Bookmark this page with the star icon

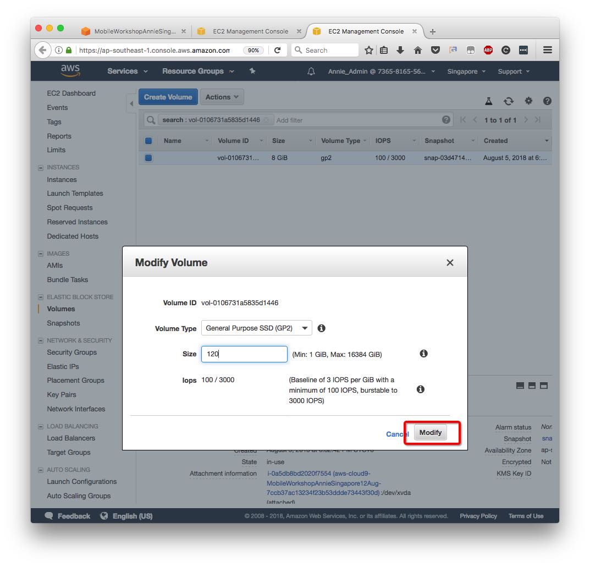tap(369, 50)
